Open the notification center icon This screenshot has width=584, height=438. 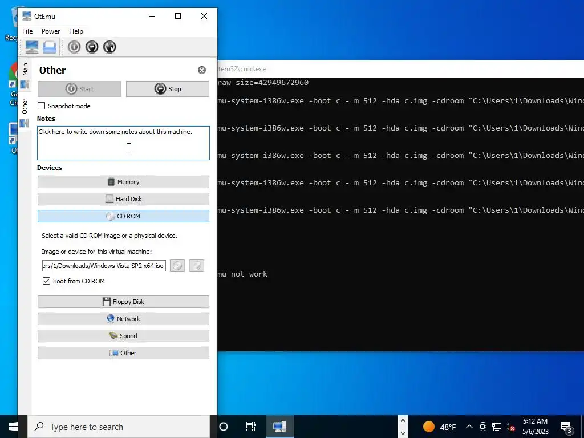point(566,427)
